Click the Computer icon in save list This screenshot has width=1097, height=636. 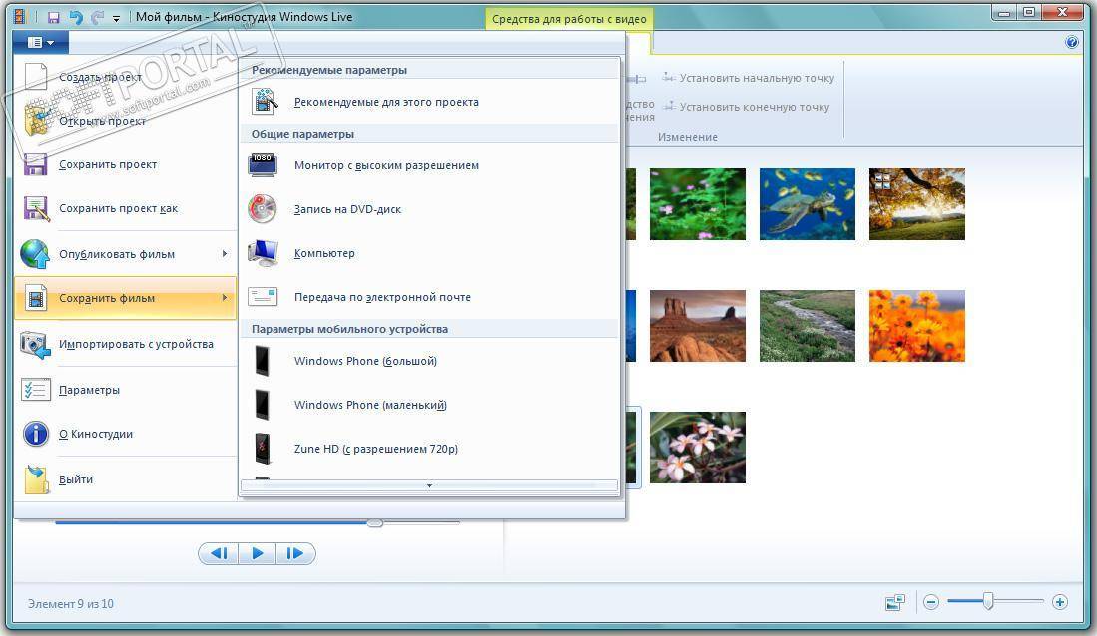(x=264, y=253)
